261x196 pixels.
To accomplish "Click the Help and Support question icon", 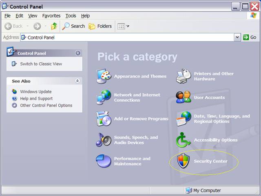I will coord(15,98).
